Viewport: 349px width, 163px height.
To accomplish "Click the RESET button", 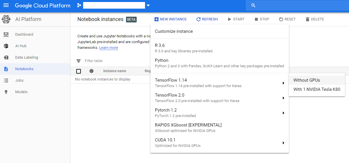I will [287, 19].
